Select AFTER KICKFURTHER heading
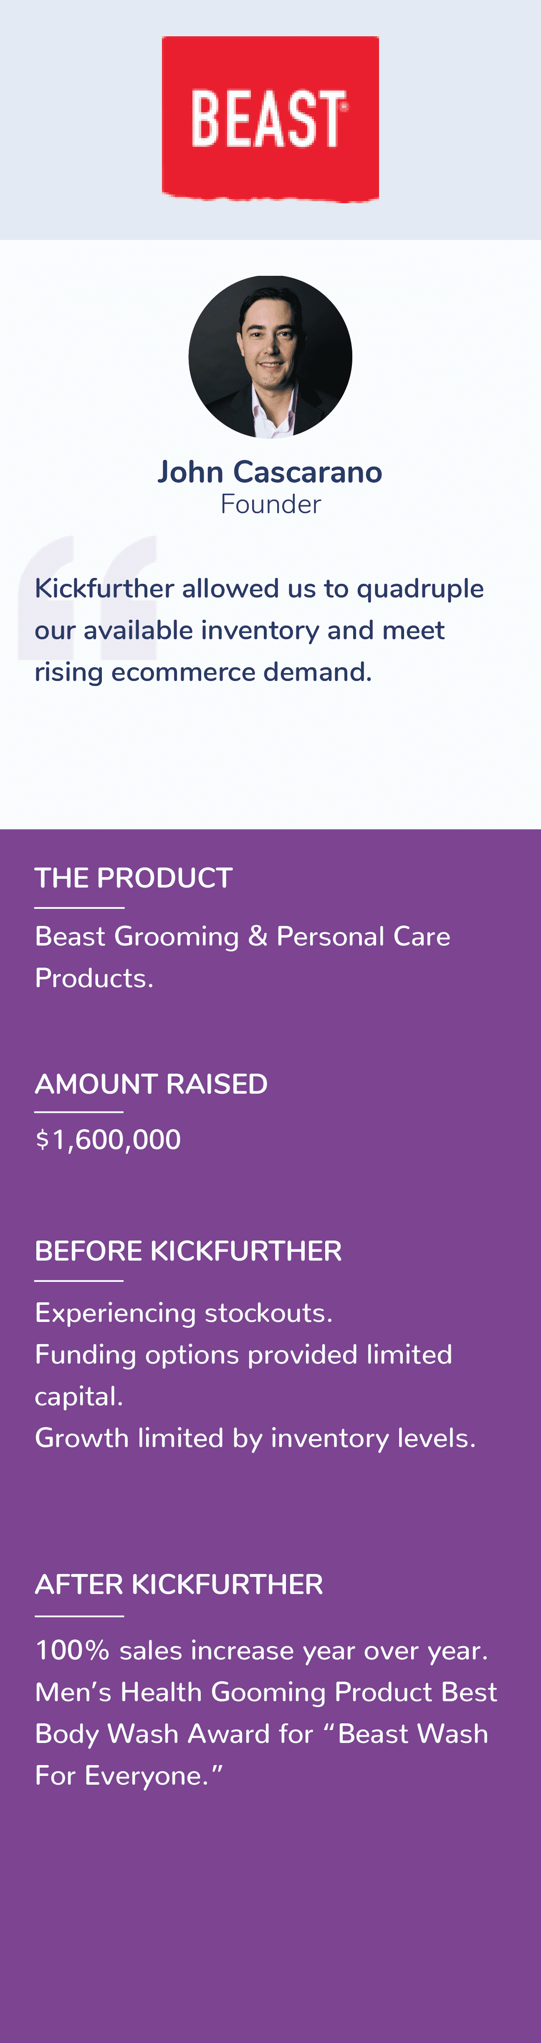Screen dimensions: 541x2043 click(179, 1584)
